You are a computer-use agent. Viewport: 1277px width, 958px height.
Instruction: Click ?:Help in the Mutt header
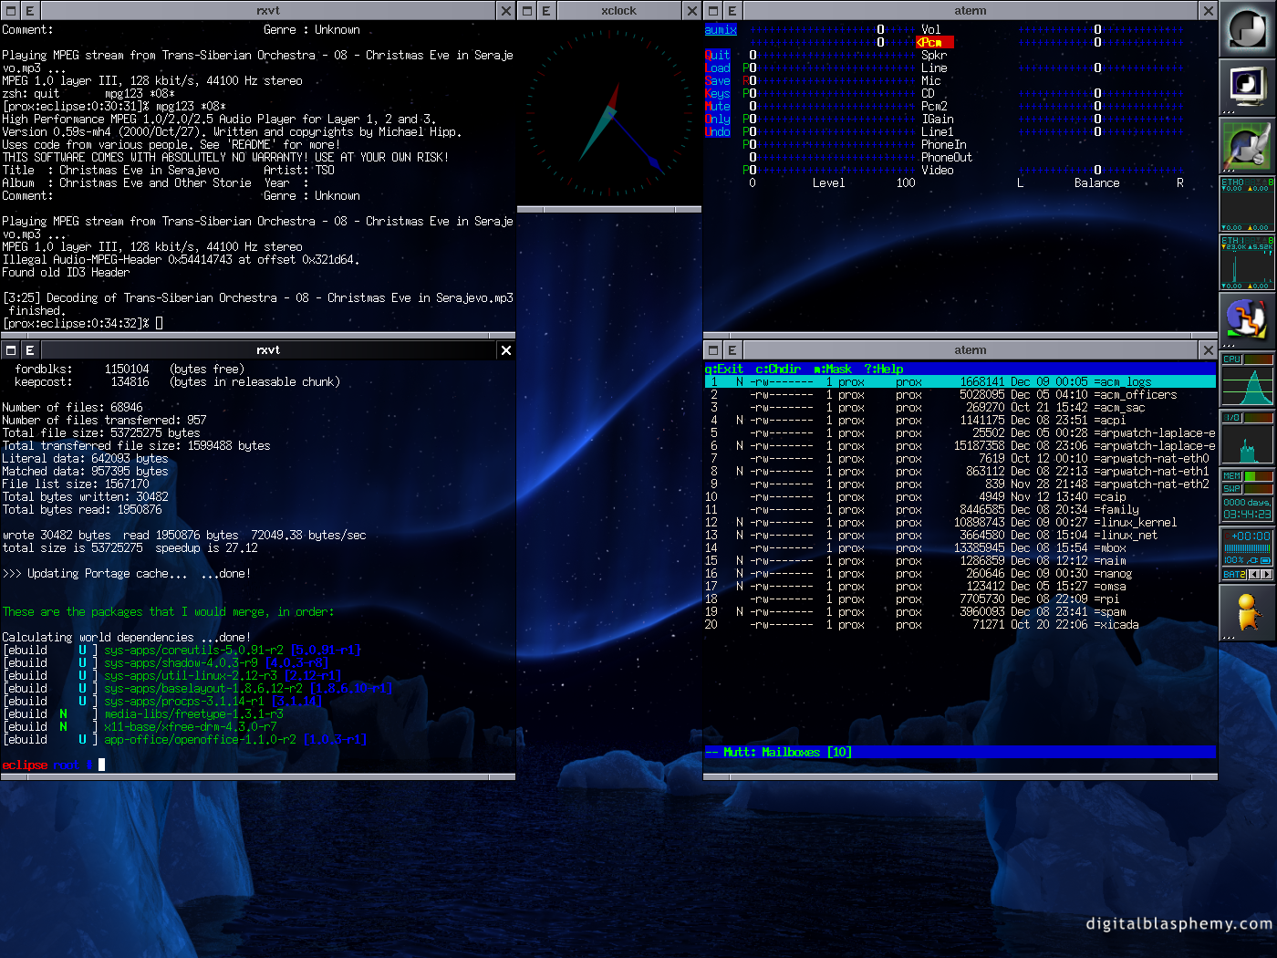pyautogui.click(x=884, y=370)
